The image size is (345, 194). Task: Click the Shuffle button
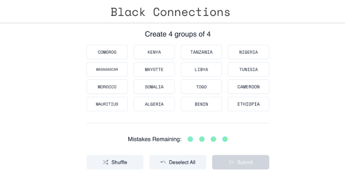(x=115, y=162)
